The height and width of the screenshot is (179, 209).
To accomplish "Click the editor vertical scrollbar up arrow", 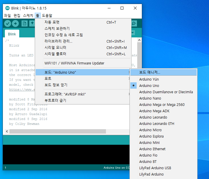I will (x=140, y=40).
